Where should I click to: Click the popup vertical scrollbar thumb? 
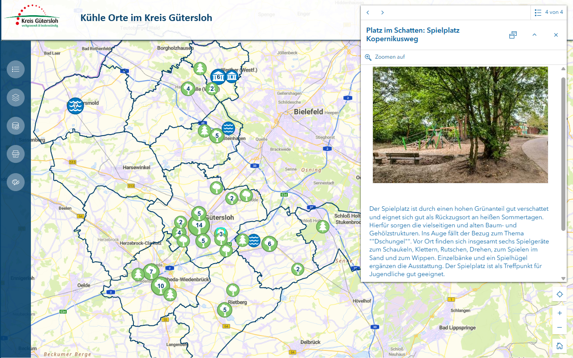click(x=563, y=154)
